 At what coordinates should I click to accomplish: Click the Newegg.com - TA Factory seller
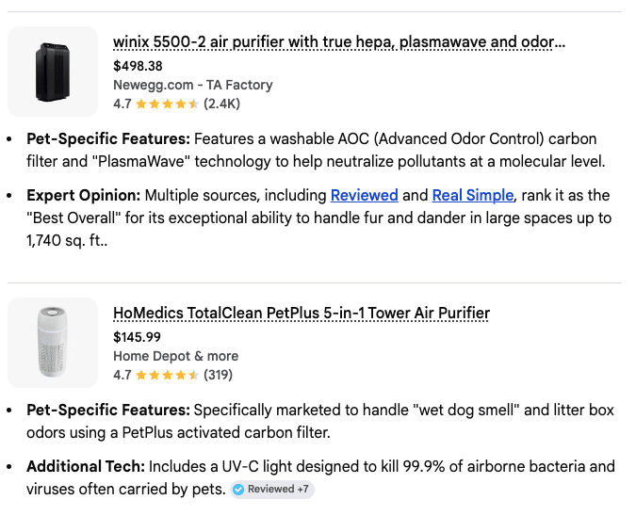click(192, 85)
